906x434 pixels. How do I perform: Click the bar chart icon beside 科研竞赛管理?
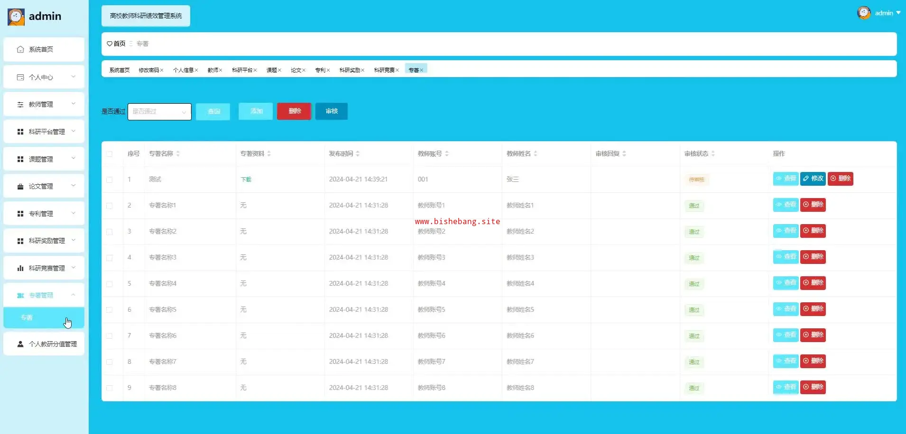tap(20, 268)
